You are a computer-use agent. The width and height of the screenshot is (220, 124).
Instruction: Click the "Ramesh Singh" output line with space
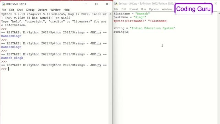pos(12,58)
